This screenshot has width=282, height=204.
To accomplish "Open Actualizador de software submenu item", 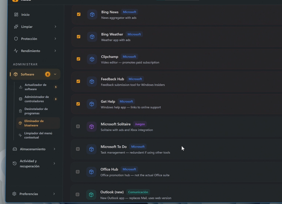I will tap(38, 87).
